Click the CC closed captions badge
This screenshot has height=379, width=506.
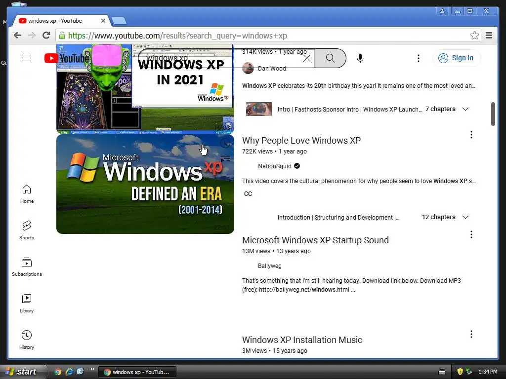click(248, 193)
